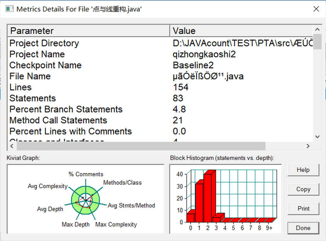Close dialog with Done button
This screenshot has width=326, height=241.
click(303, 228)
